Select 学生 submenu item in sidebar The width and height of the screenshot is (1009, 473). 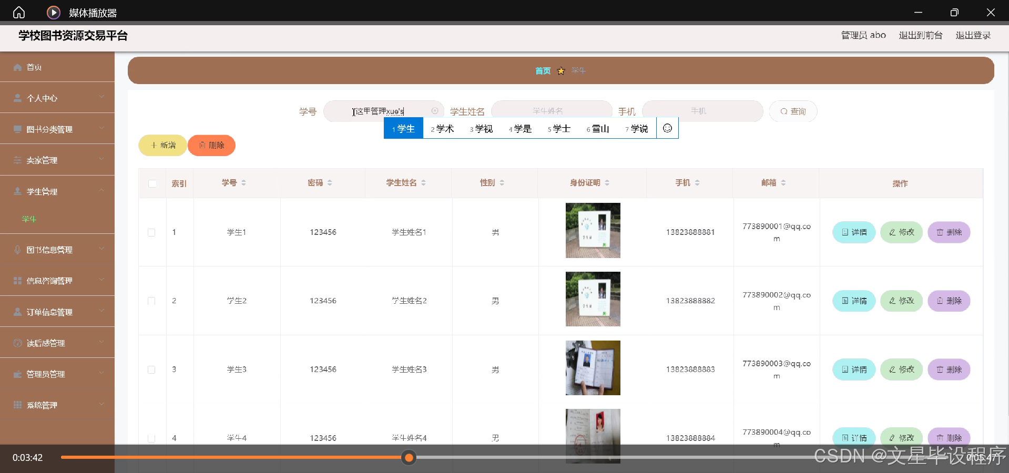tap(29, 219)
